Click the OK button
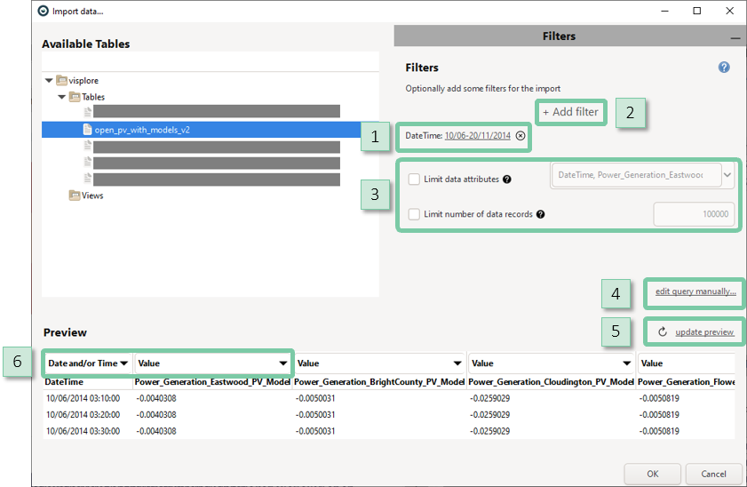 click(653, 475)
